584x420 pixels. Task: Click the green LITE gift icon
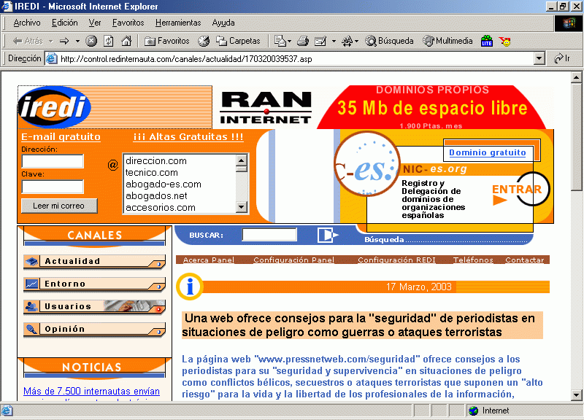tap(487, 41)
